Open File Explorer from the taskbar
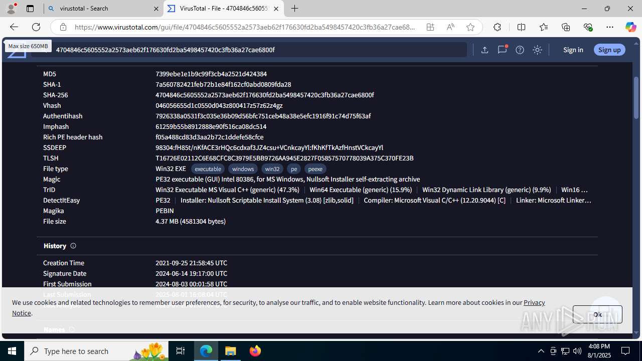 pos(231,351)
